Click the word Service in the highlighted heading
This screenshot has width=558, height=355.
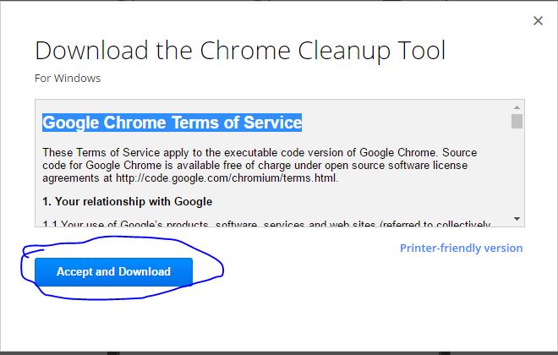272,123
